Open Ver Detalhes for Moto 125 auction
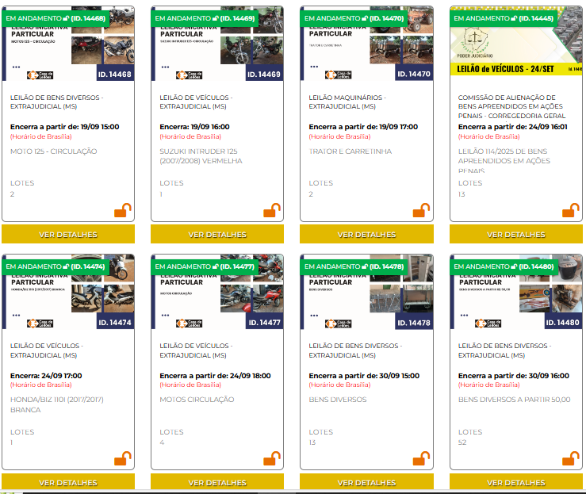Image resolution: width=586 pixels, height=494 pixels. (68, 235)
